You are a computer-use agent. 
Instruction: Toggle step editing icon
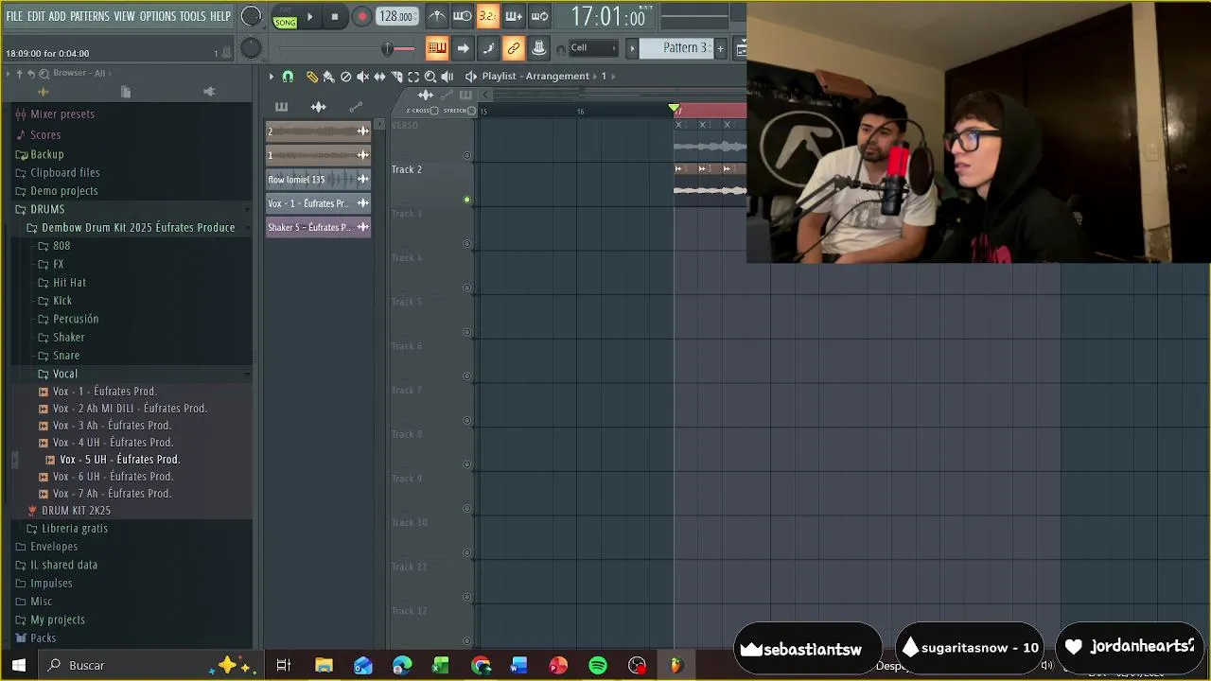tap(488, 48)
